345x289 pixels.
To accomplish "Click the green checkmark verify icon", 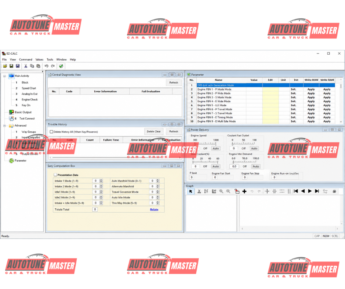I will click(61, 66).
